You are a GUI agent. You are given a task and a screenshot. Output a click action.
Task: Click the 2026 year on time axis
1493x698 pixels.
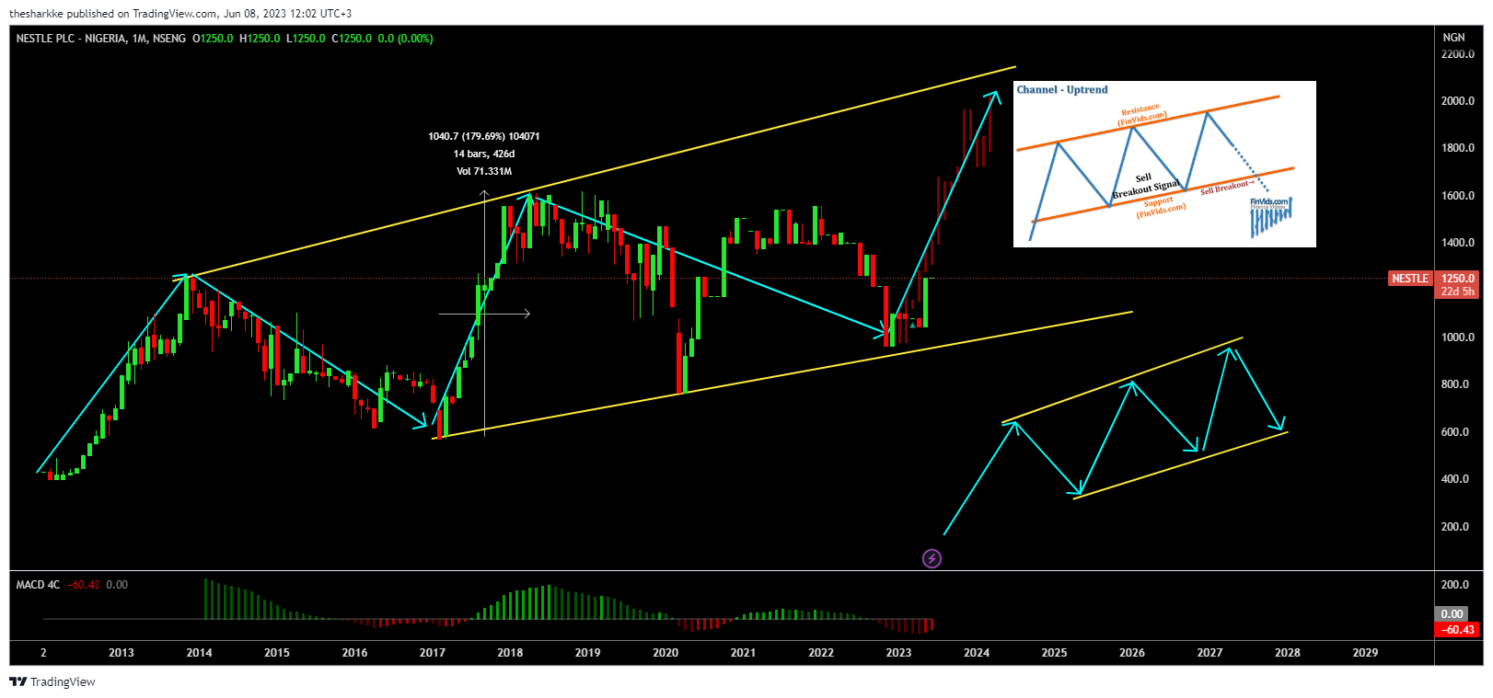tap(1132, 653)
